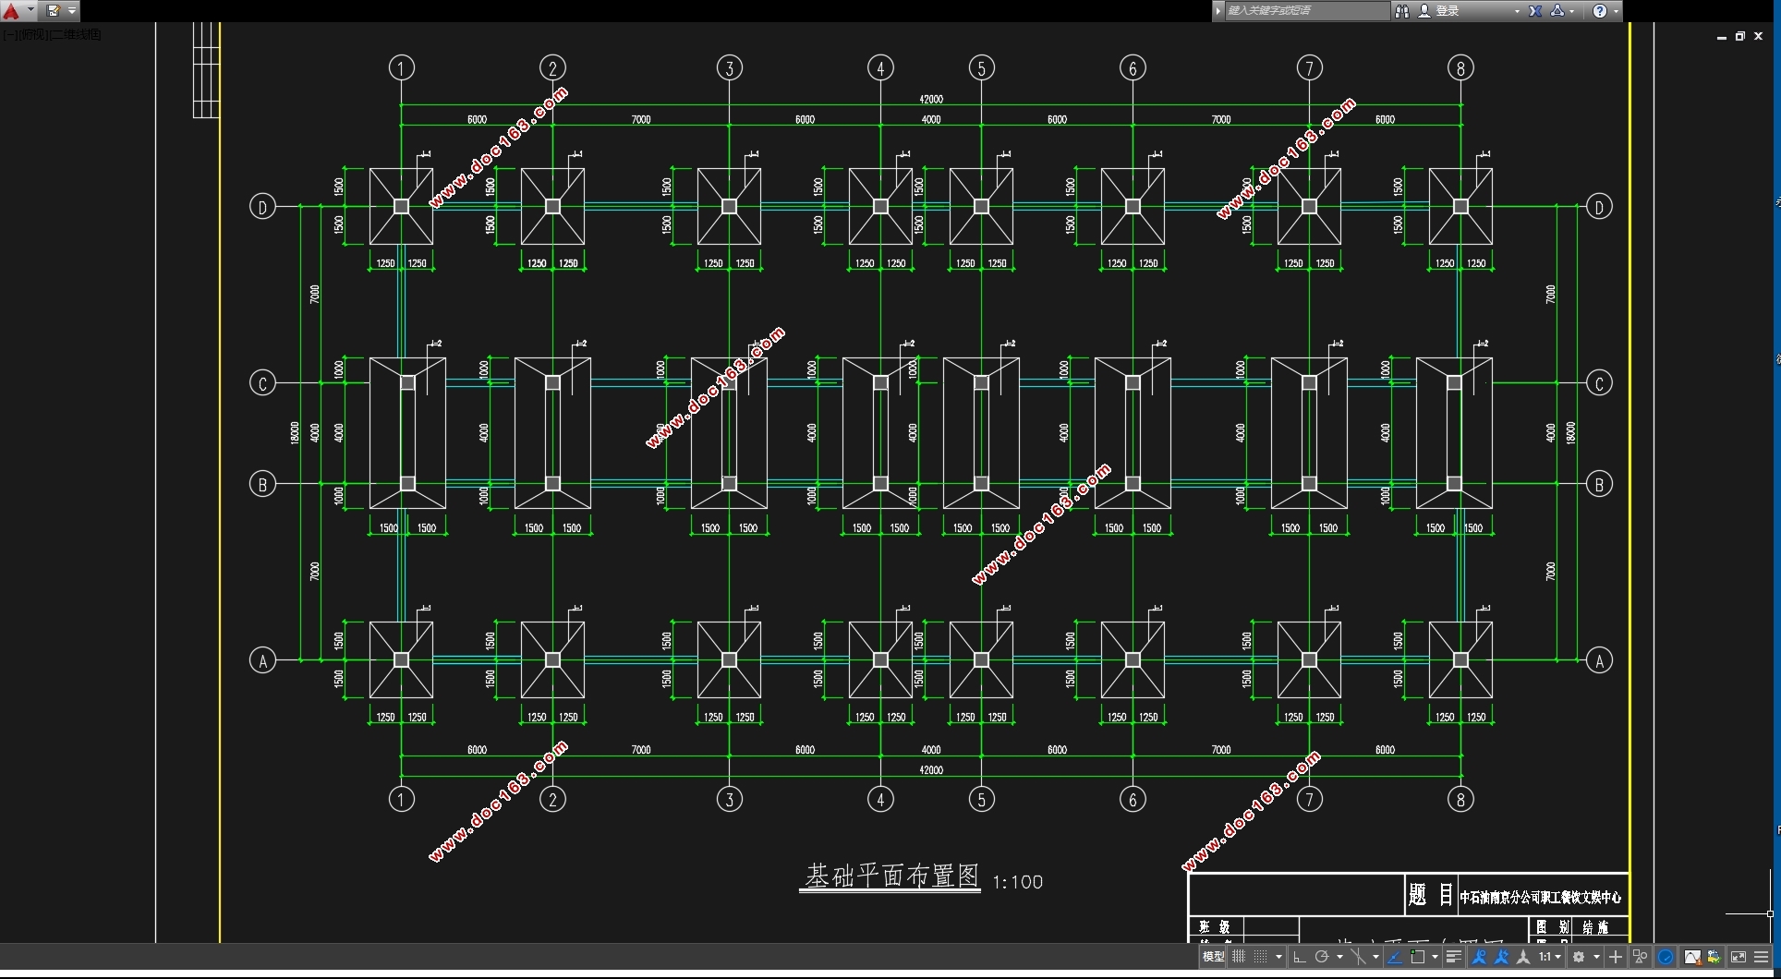Click the binoculars search icon
1781x979 pixels.
click(1401, 11)
